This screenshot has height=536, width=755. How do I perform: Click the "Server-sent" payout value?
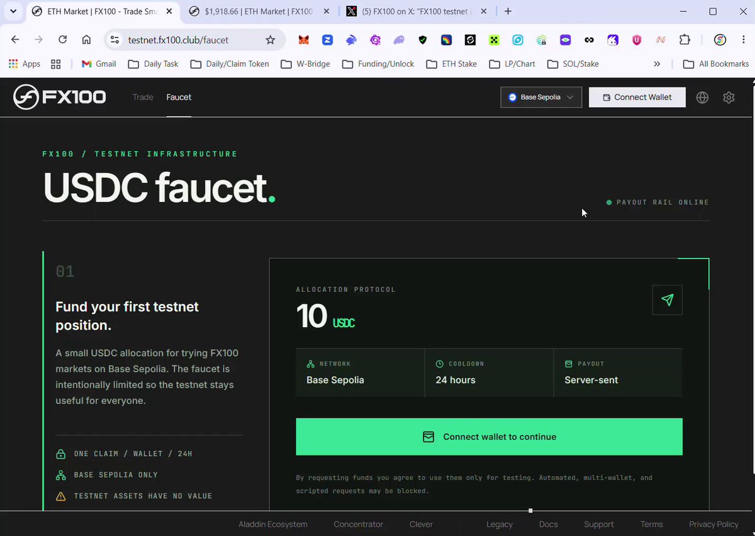click(591, 380)
